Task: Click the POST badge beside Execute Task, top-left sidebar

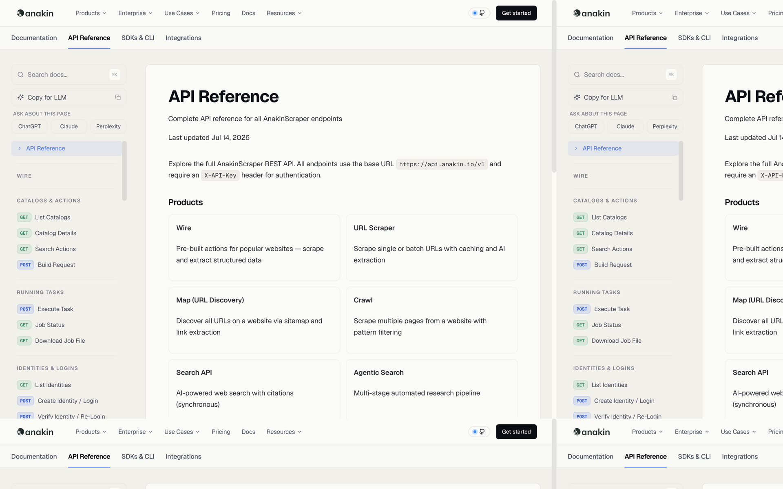Action: coord(25,309)
